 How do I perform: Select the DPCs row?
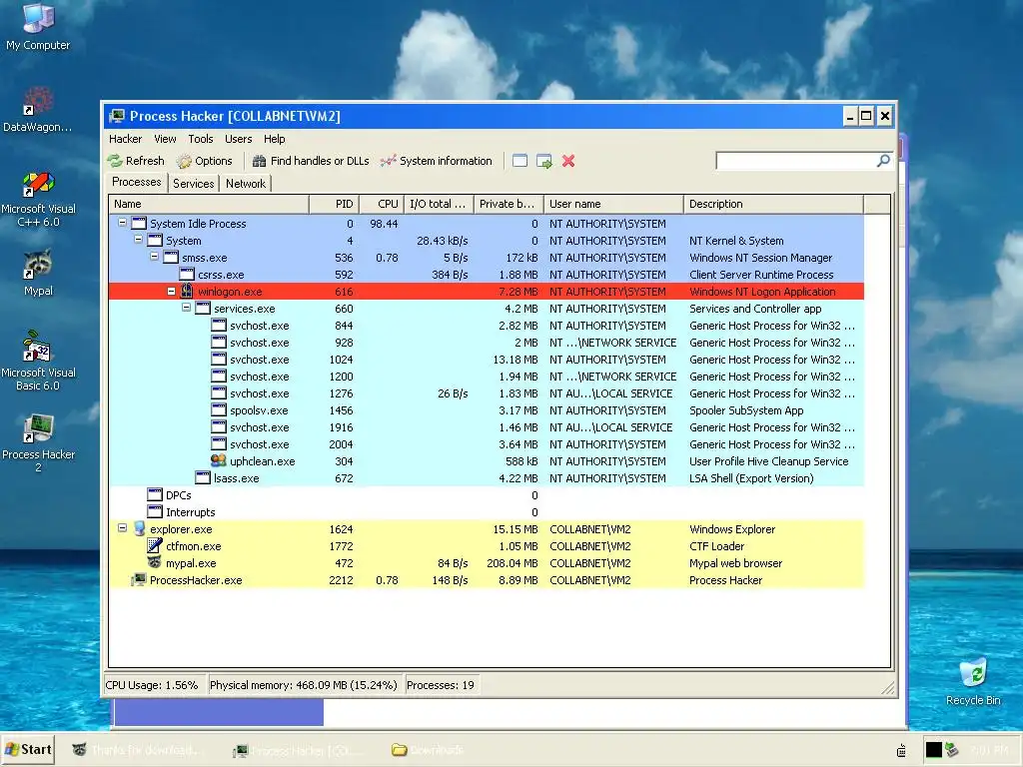(487, 495)
